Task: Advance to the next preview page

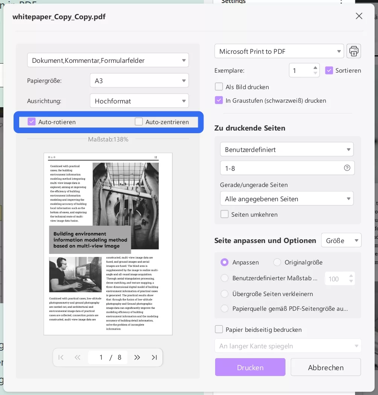Action: pos(137,357)
